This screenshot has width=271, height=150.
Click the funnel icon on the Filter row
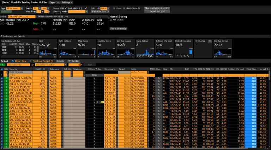(2, 75)
